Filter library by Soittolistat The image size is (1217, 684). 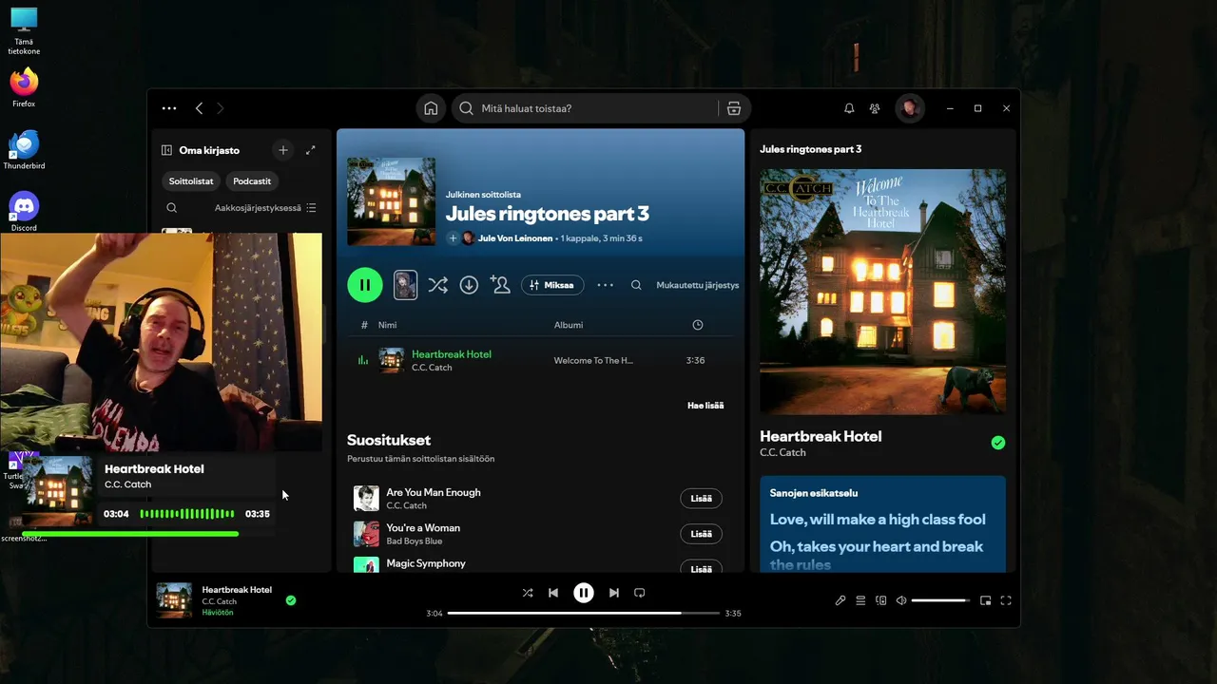(191, 180)
